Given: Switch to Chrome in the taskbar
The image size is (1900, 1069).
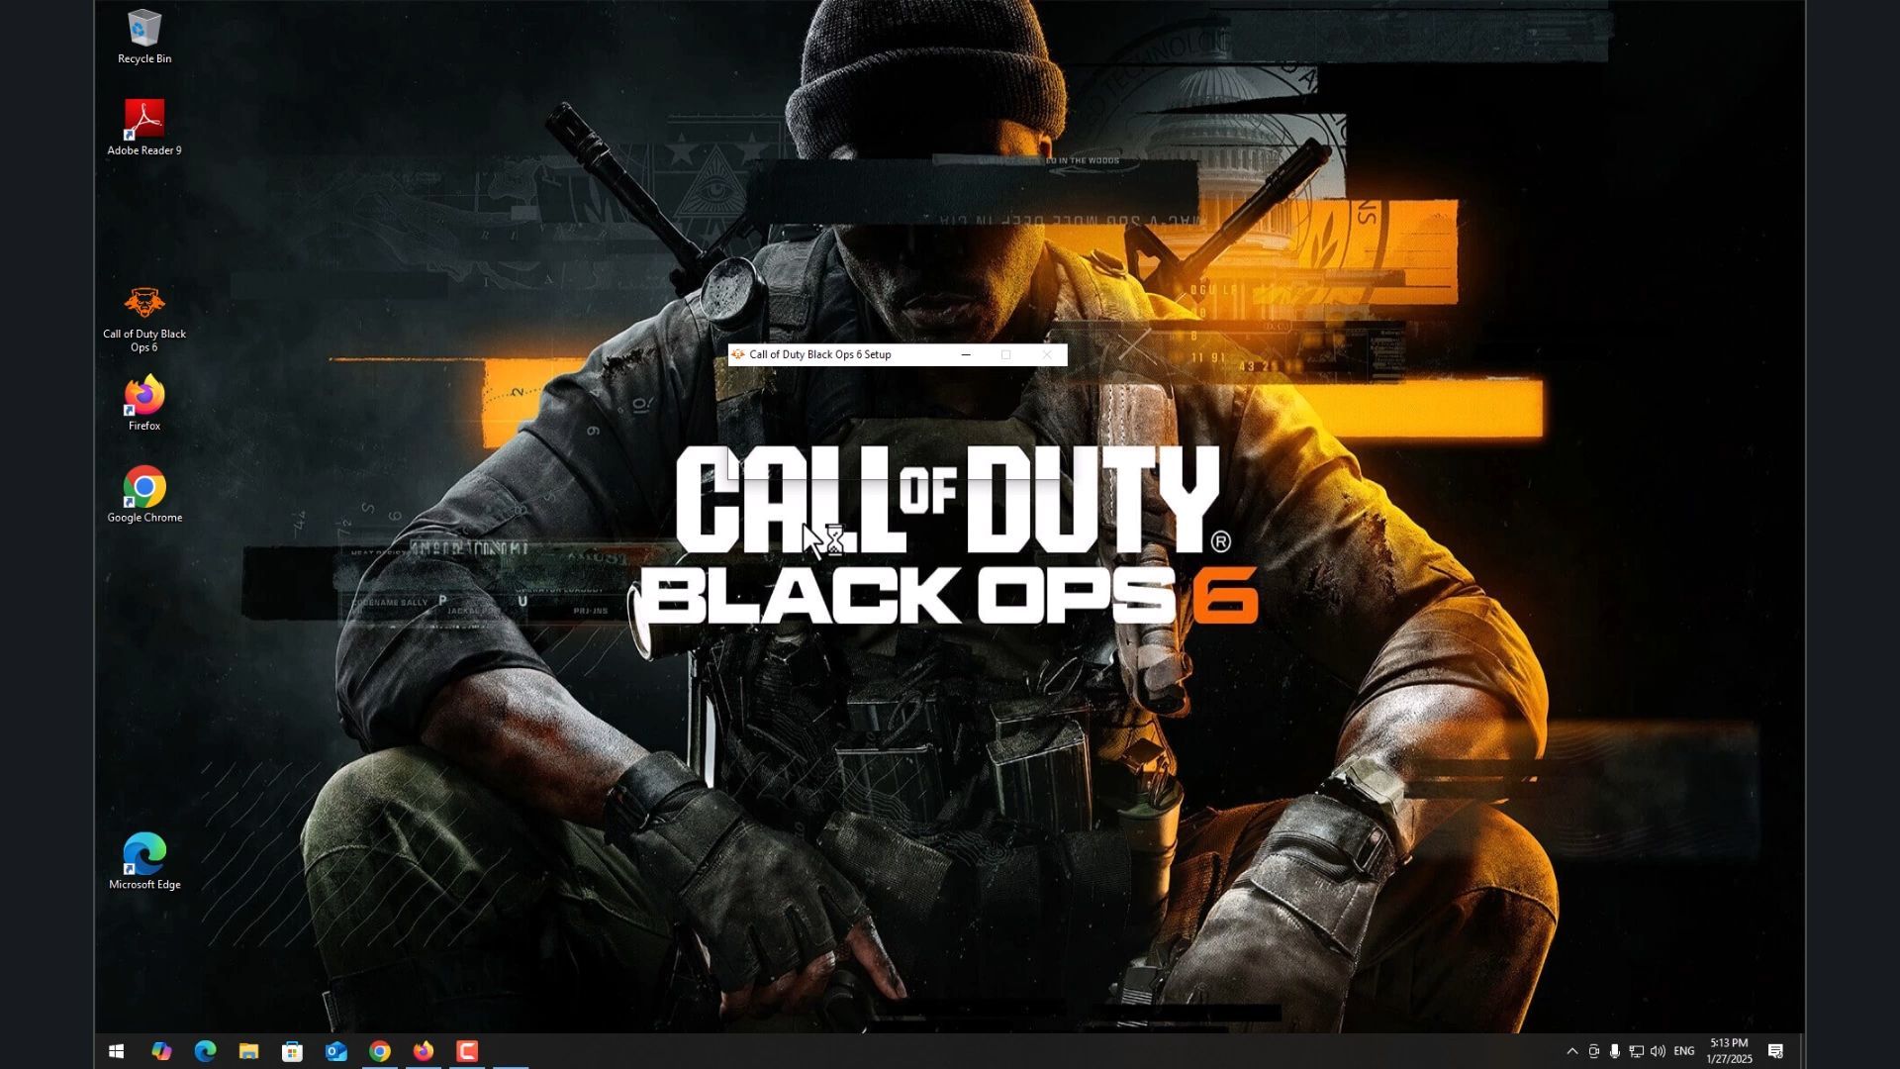Looking at the screenshot, I should 380,1051.
